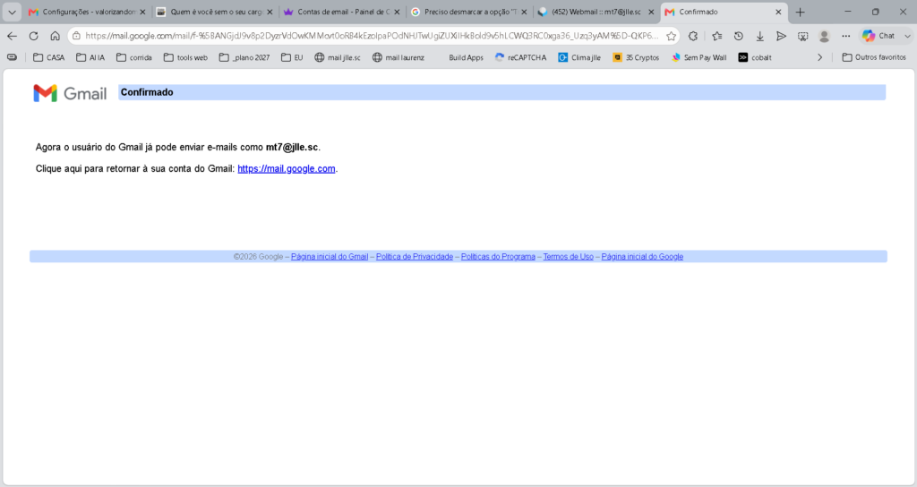Close the Webmail mt7@jlle.sc tab
Viewport: 917px width, 487px height.
pos(651,12)
